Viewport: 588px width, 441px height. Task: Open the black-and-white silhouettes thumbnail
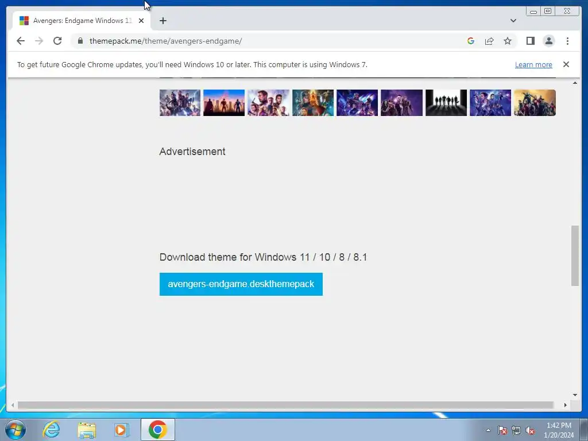(446, 103)
